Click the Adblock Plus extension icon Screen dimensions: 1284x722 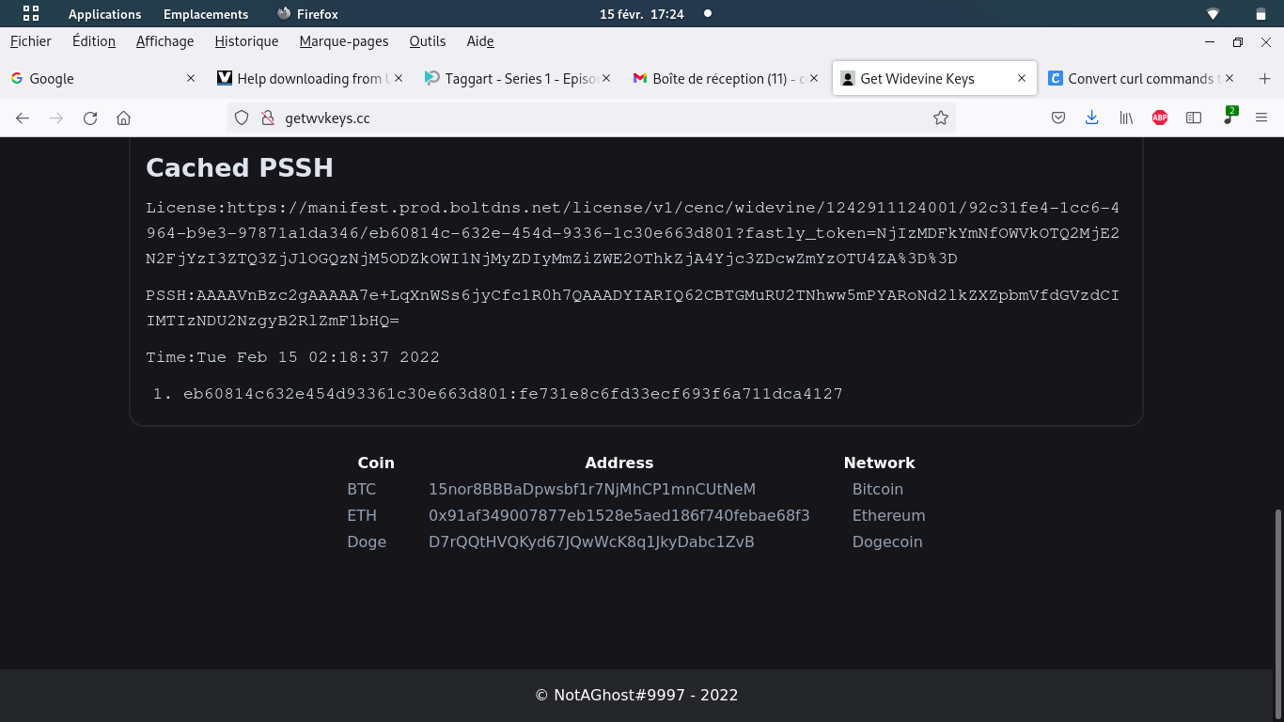tap(1160, 118)
